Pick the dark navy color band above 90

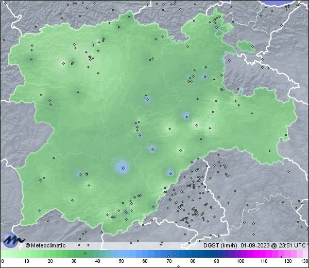click(x=216, y=254)
